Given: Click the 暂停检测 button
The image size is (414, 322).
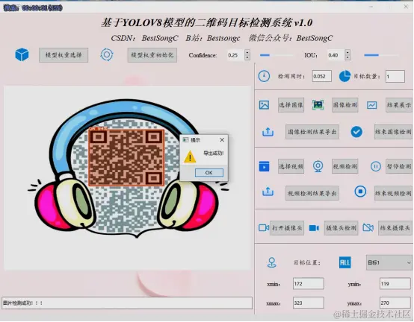Looking at the screenshot, I should click(x=399, y=166).
